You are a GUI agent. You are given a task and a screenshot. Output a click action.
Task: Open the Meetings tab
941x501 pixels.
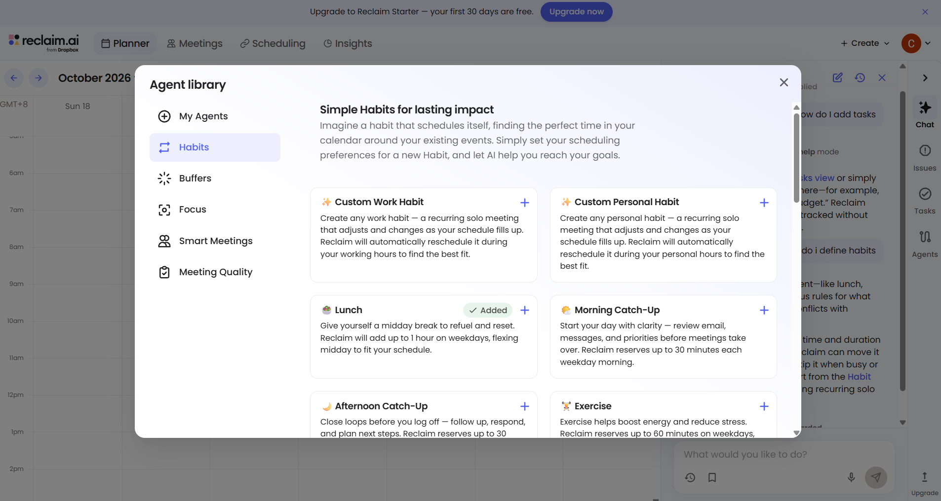[x=195, y=43]
